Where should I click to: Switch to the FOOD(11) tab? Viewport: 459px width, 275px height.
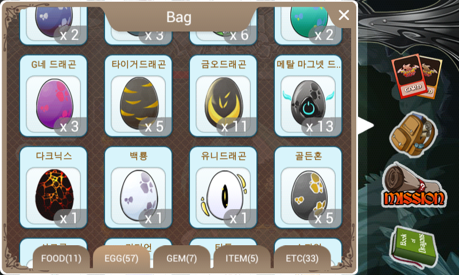61,258
